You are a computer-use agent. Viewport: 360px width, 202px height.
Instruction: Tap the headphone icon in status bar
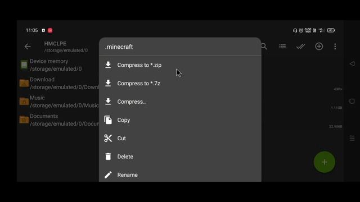(295, 30)
